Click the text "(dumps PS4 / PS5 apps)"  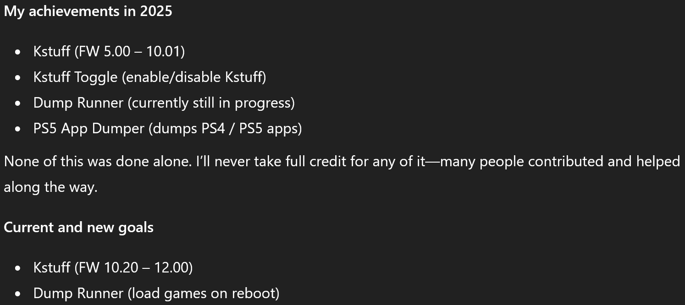[225, 128]
